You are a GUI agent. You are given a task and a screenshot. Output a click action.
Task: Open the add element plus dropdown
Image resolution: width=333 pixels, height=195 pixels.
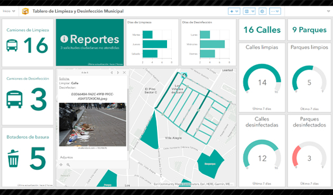(234, 11)
